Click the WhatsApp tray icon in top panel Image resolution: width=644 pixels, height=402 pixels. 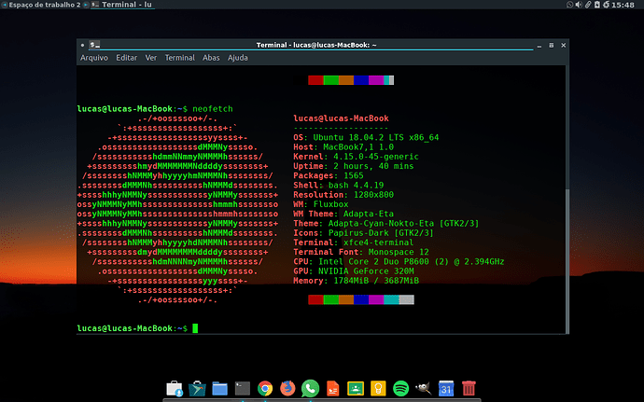point(569,5)
